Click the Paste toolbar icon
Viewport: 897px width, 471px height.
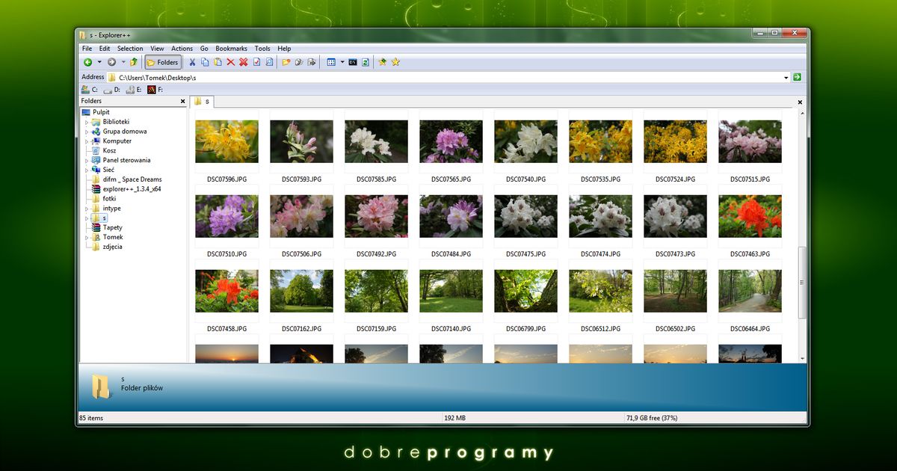pos(217,62)
